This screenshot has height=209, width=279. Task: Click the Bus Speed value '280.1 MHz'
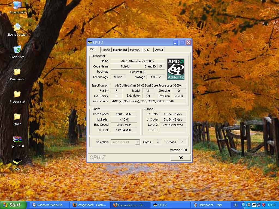[124, 125]
